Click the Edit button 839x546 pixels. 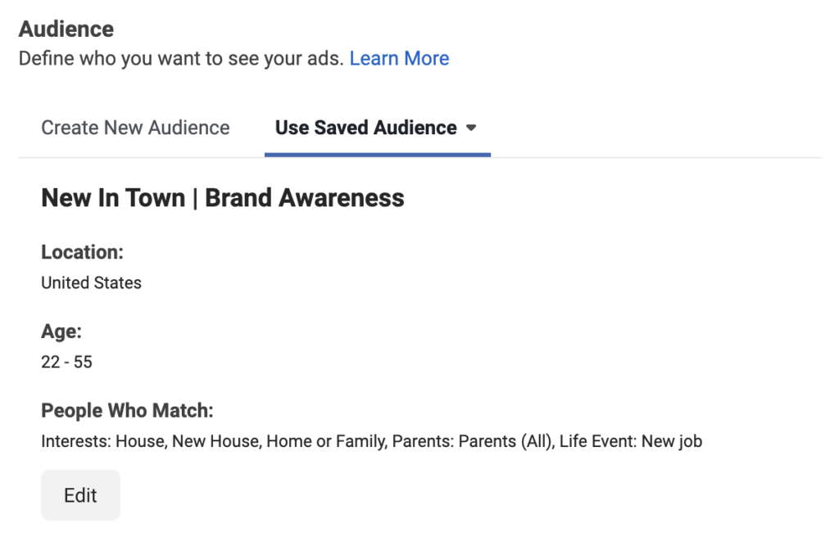click(x=81, y=495)
